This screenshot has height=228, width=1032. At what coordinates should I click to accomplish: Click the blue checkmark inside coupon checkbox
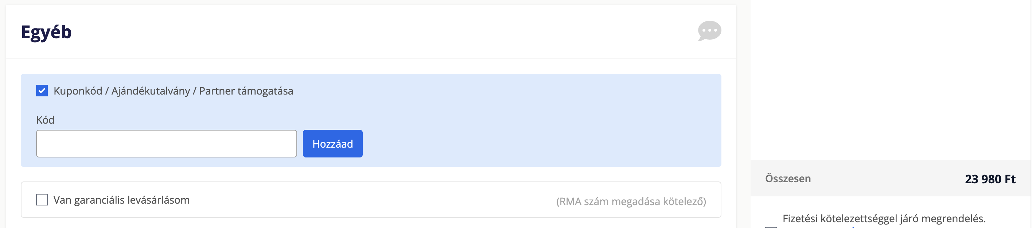pyautogui.click(x=42, y=91)
